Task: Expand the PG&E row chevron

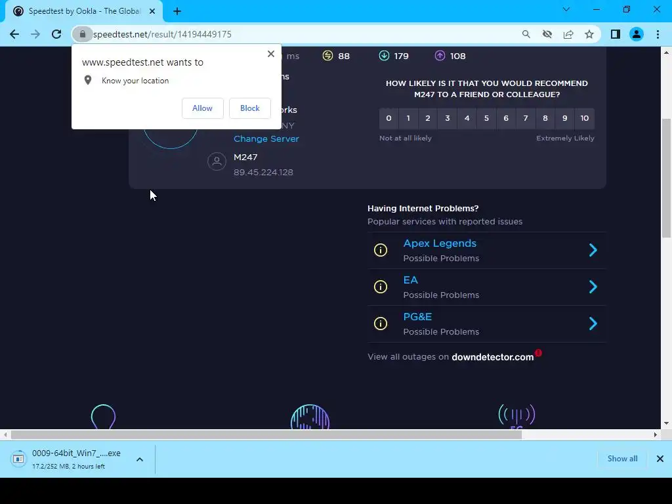Action: click(x=593, y=324)
